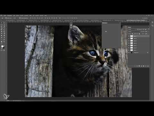The height and width of the screenshot is (116, 154).
Task: Click link layers icon in Layers panel
Action: [x=135, y=66]
